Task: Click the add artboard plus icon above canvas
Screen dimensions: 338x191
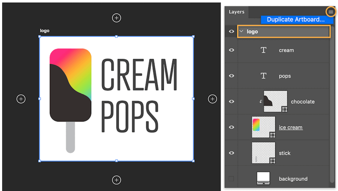Action: tap(117, 18)
